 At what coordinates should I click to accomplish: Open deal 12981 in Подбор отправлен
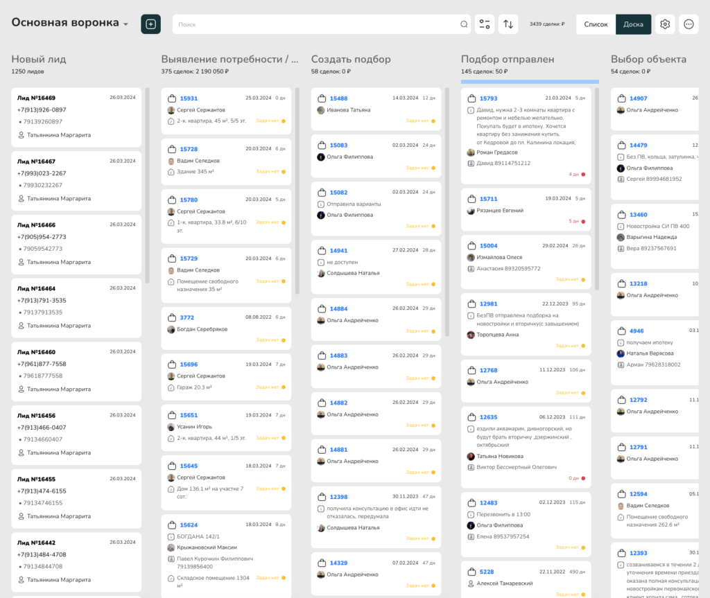[488, 304]
